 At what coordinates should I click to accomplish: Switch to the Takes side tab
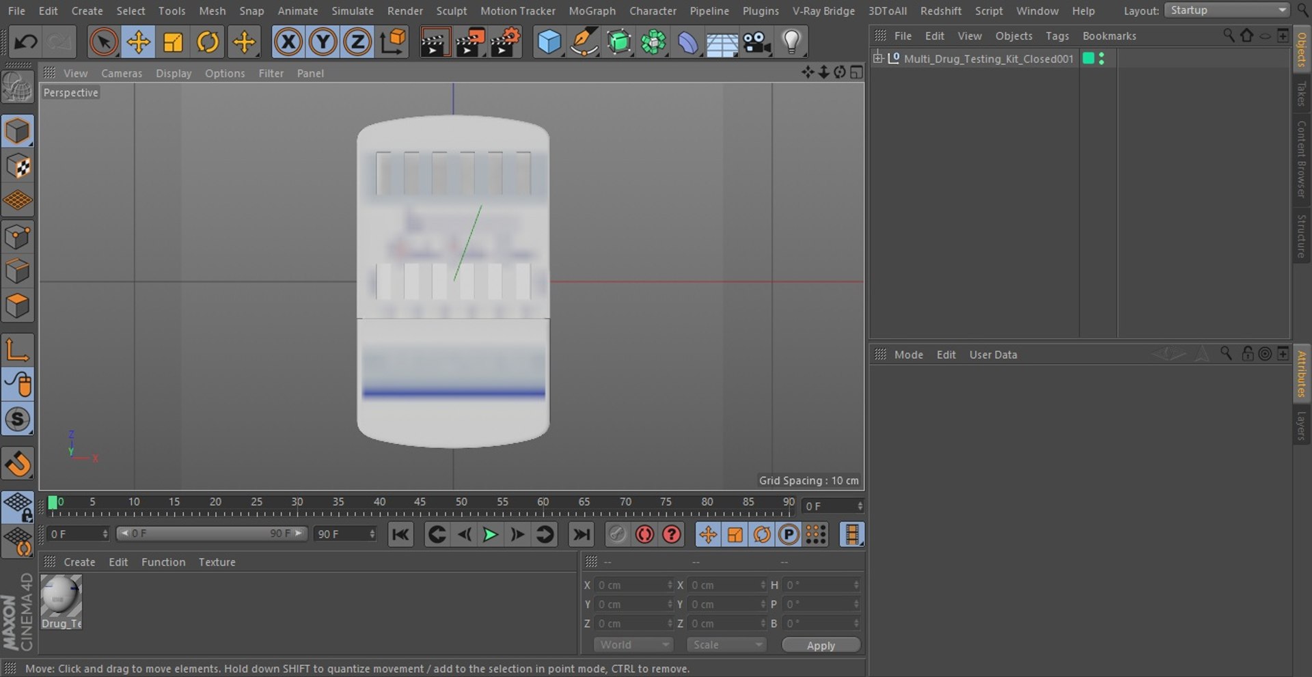click(1301, 94)
